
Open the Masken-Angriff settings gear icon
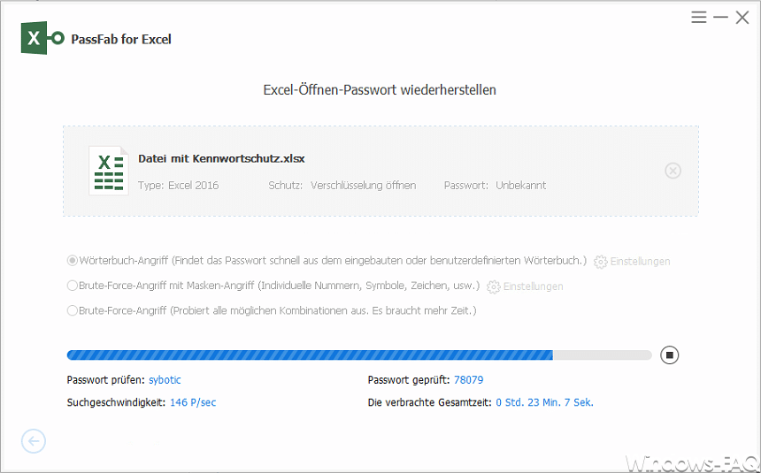point(493,286)
